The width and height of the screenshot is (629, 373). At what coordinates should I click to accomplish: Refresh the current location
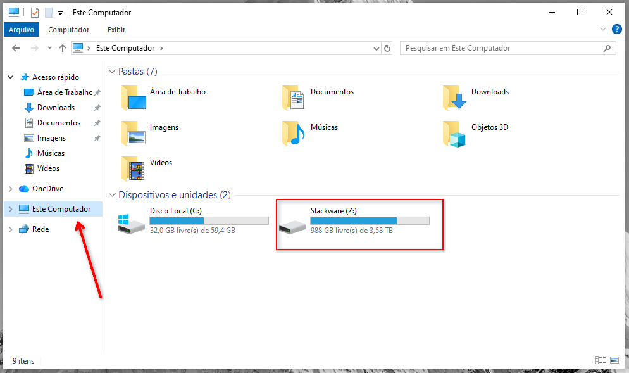(387, 48)
